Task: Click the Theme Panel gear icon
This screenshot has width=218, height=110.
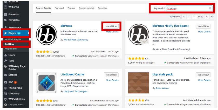Action: [5, 88]
